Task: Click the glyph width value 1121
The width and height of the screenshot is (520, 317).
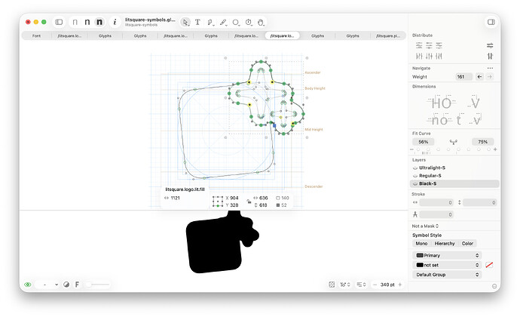Action: coord(175,198)
